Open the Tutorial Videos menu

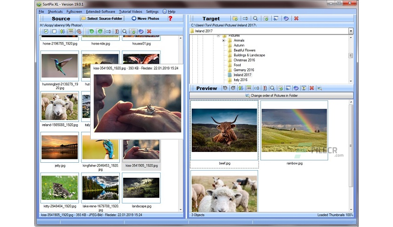(130, 12)
